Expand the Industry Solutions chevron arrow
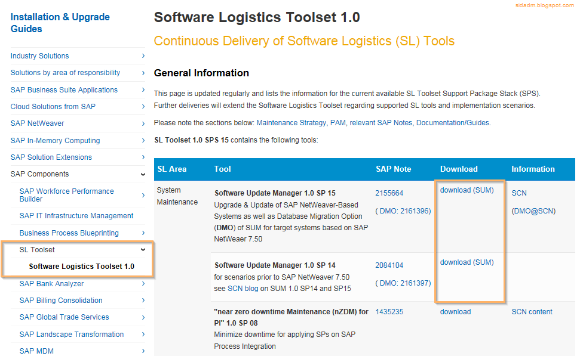 (x=143, y=56)
